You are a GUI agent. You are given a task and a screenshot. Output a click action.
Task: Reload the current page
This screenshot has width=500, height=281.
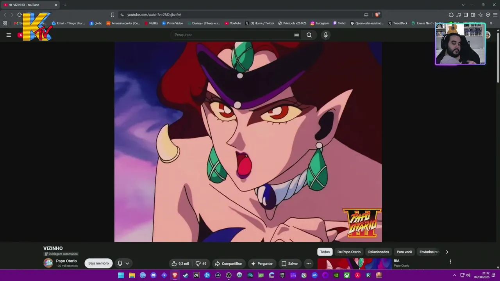pyautogui.click(x=20, y=15)
